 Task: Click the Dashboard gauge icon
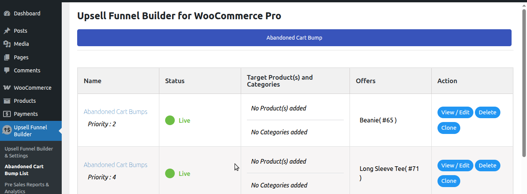coord(7,13)
